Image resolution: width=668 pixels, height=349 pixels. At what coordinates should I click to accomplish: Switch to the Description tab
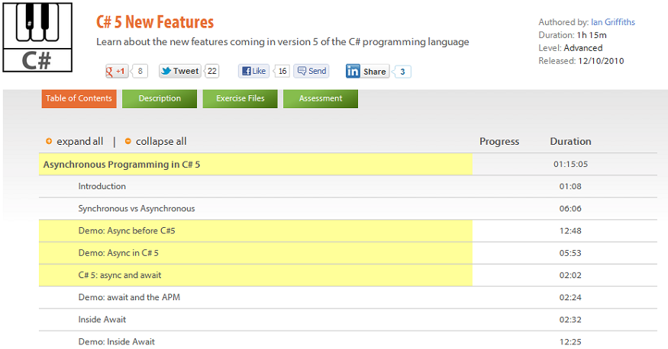pyautogui.click(x=160, y=98)
